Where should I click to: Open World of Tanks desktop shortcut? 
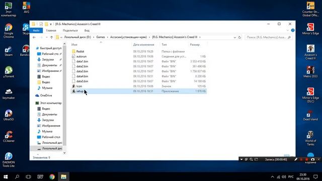(310, 138)
